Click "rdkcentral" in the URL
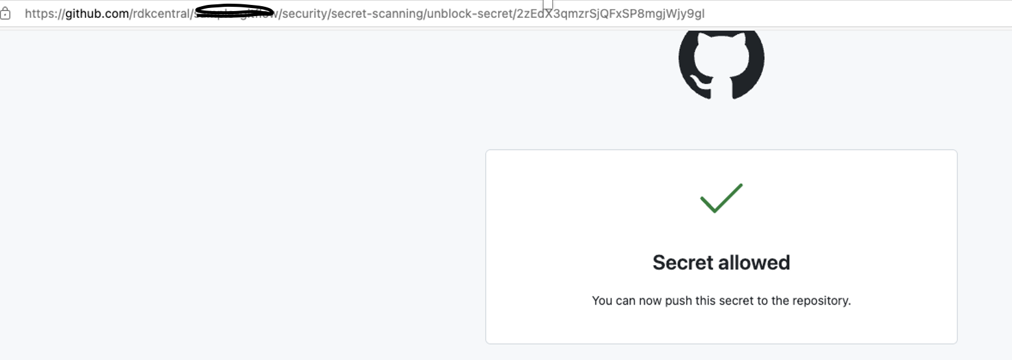The height and width of the screenshot is (360, 1012). pos(162,14)
